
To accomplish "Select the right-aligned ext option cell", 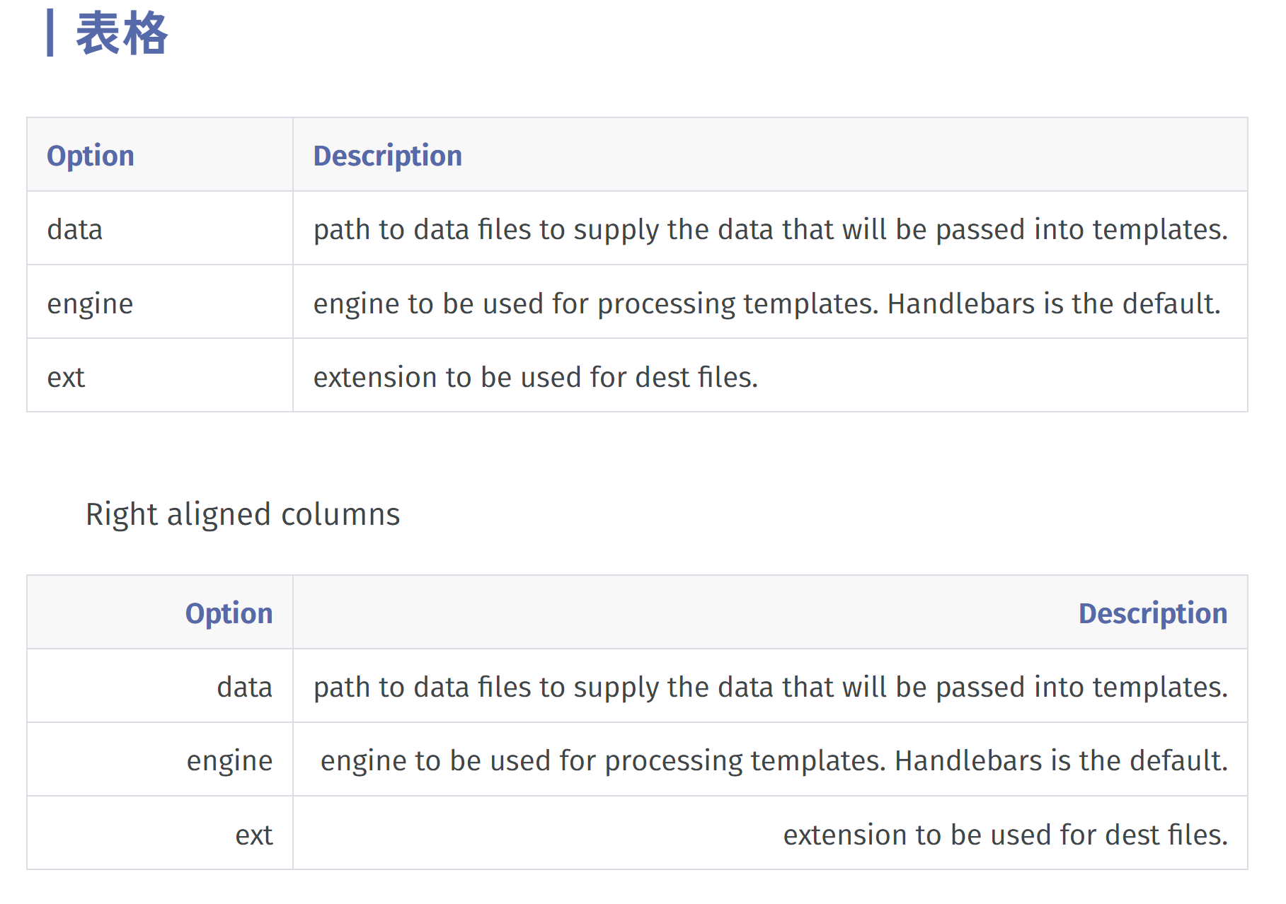I will point(253,835).
